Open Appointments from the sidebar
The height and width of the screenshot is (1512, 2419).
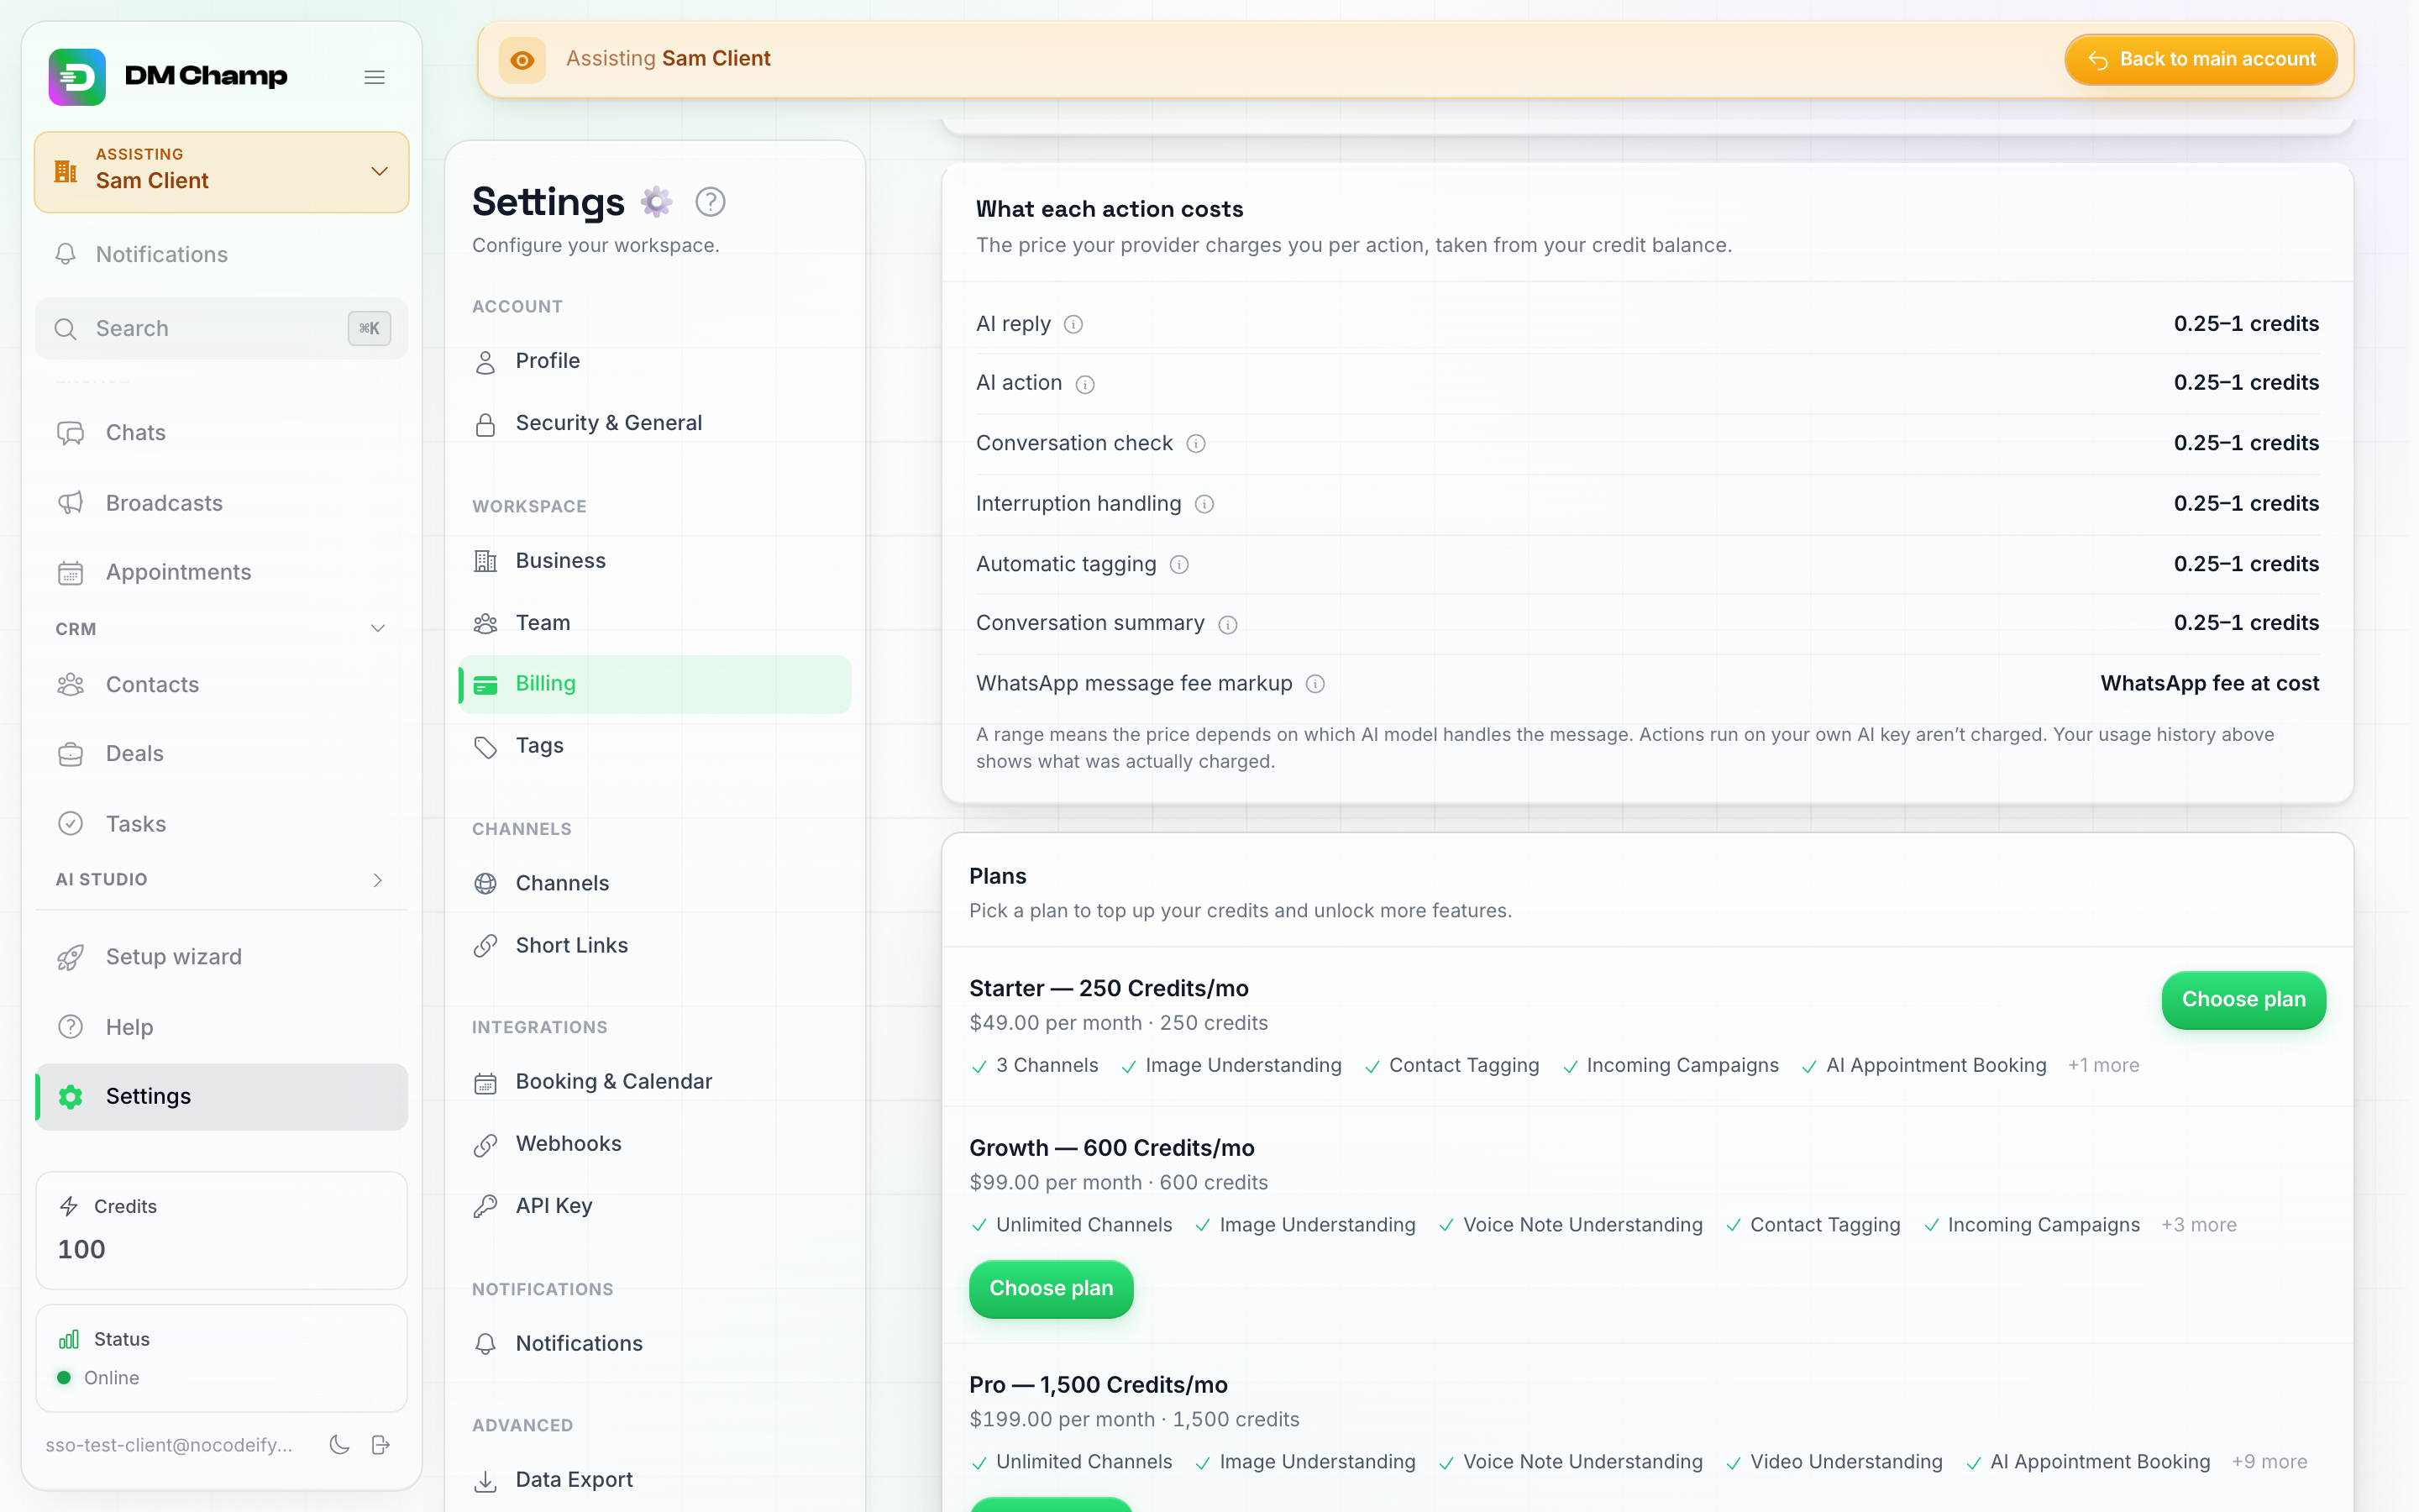[222, 572]
